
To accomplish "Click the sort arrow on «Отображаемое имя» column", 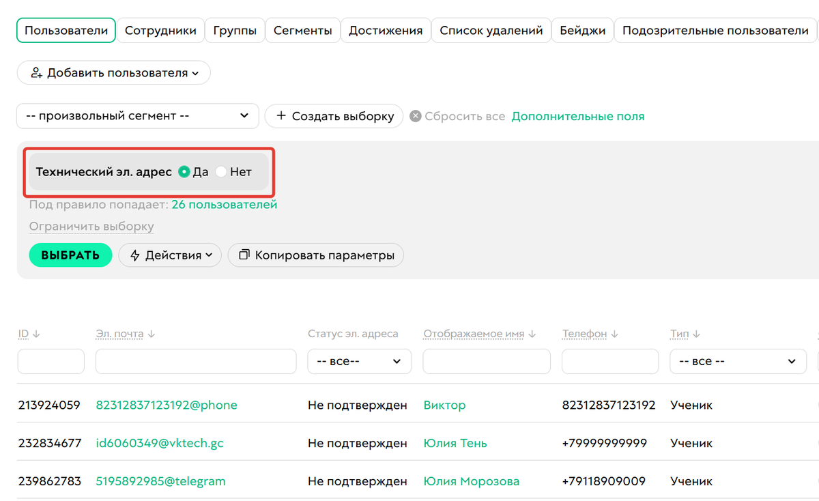I will (x=532, y=333).
